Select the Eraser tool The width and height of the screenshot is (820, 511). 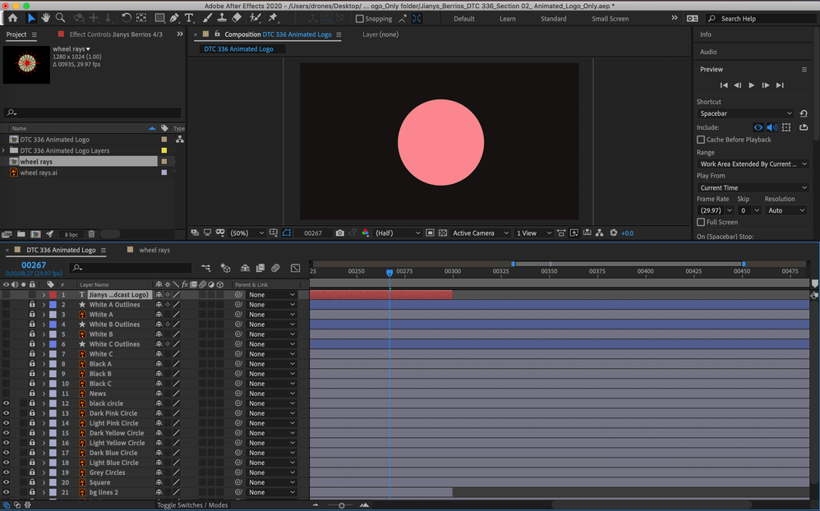(237, 18)
